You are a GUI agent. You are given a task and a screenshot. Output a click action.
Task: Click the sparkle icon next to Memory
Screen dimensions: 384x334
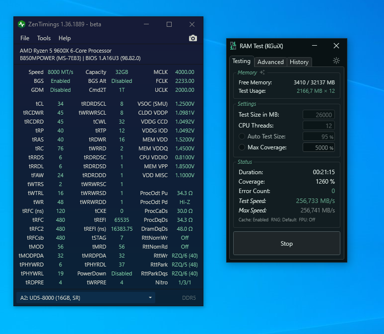262,72
